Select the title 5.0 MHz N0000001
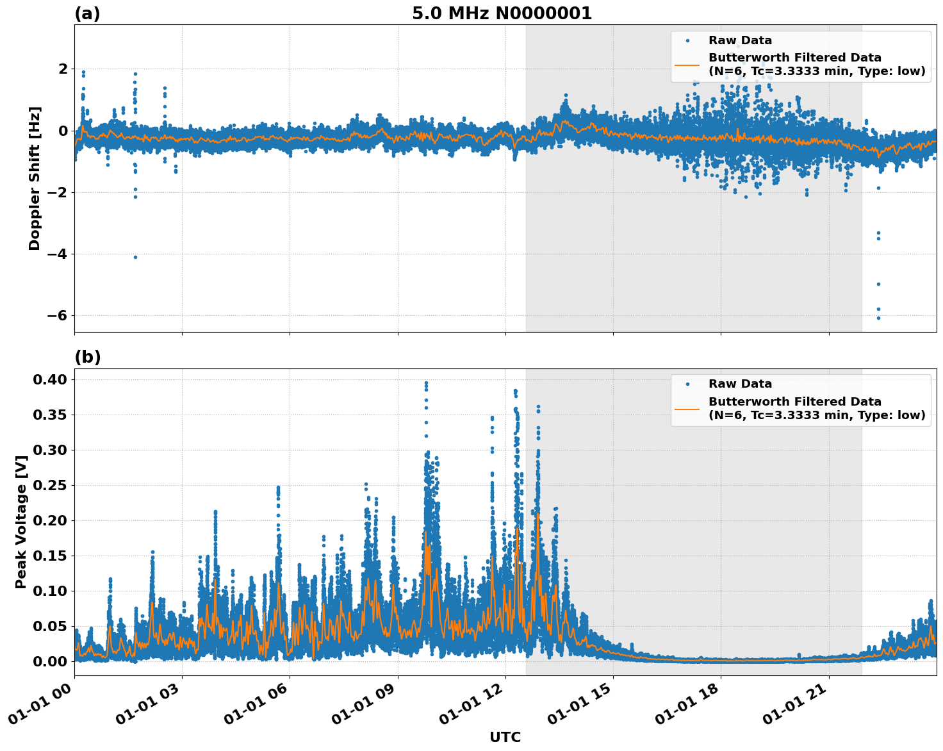943x751 pixels. (x=503, y=13)
